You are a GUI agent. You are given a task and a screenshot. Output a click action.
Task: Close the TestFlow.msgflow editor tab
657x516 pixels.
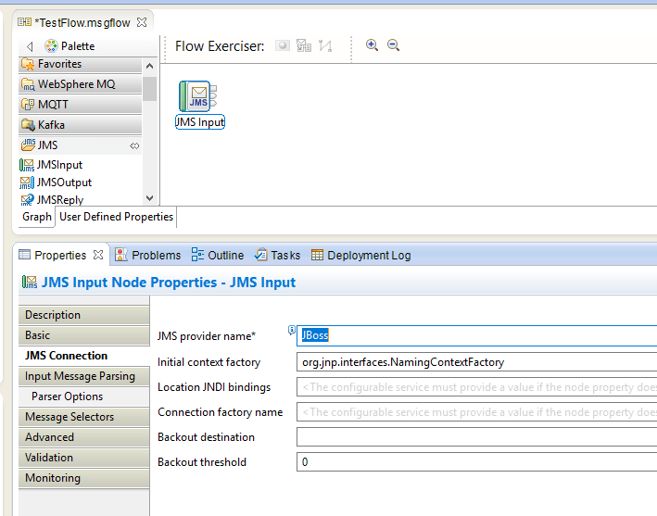142,22
